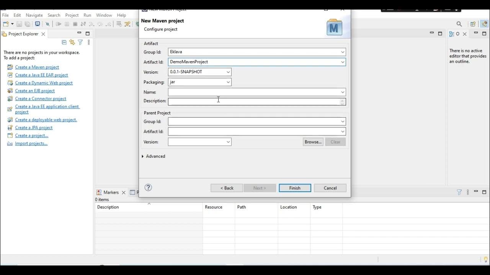Click the Import projects... link
The image size is (490, 275).
(31, 144)
